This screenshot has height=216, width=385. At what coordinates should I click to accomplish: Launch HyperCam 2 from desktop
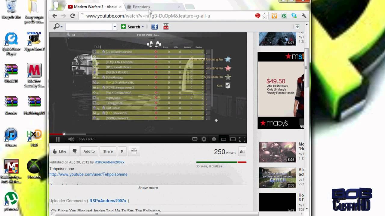point(34,41)
